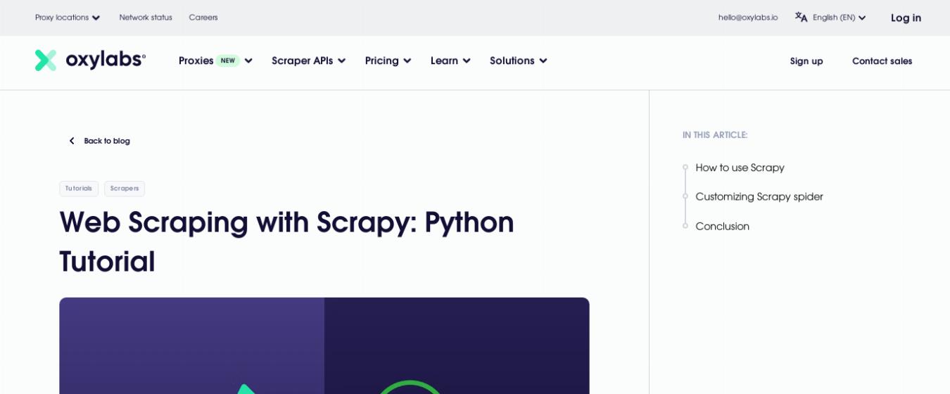The width and height of the screenshot is (950, 394).
Task: Jump to Customizing Scrapy spider section
Action: pyautogui.click(x=759, y=197)
